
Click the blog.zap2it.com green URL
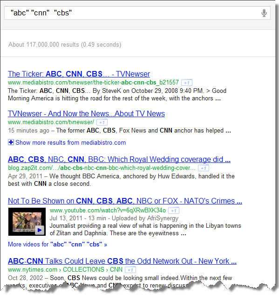coord(102,168)
